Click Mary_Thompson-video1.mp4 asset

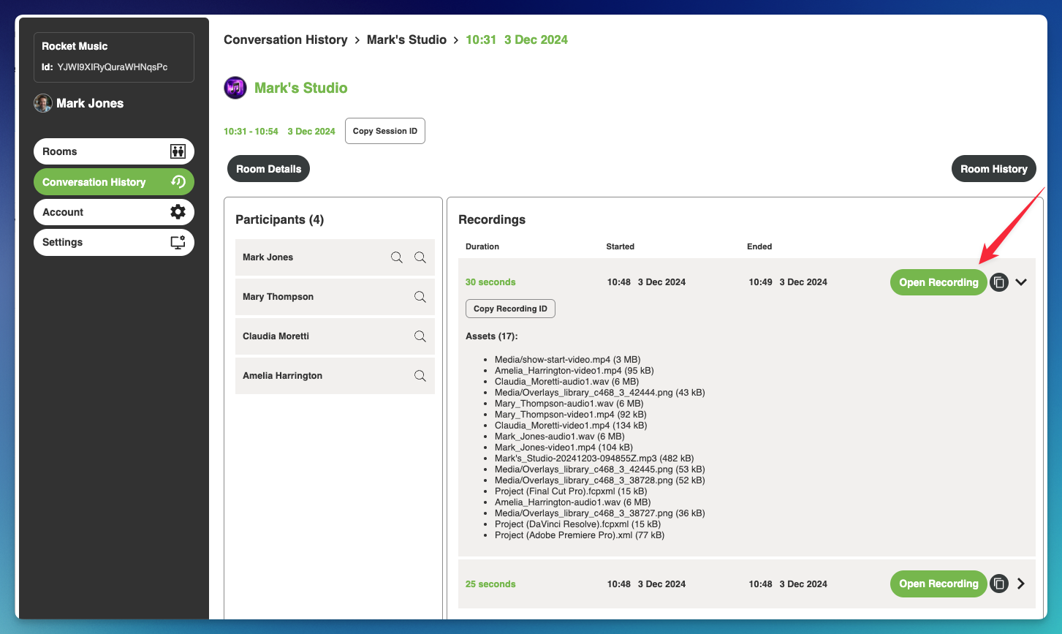tap(572, 415)
